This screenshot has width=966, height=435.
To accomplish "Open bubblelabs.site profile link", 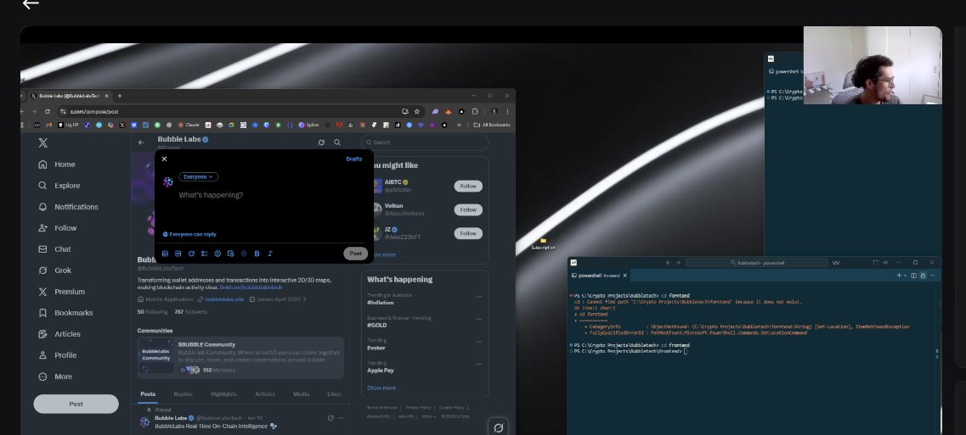I will (x=224, y=299).
